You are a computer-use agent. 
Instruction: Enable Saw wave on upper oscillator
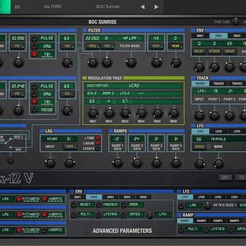click(x=34, y=46)
